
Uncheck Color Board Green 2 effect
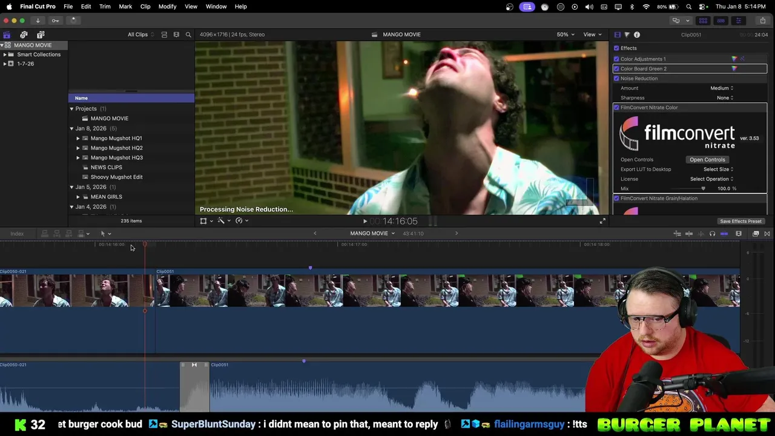(616, 68)
